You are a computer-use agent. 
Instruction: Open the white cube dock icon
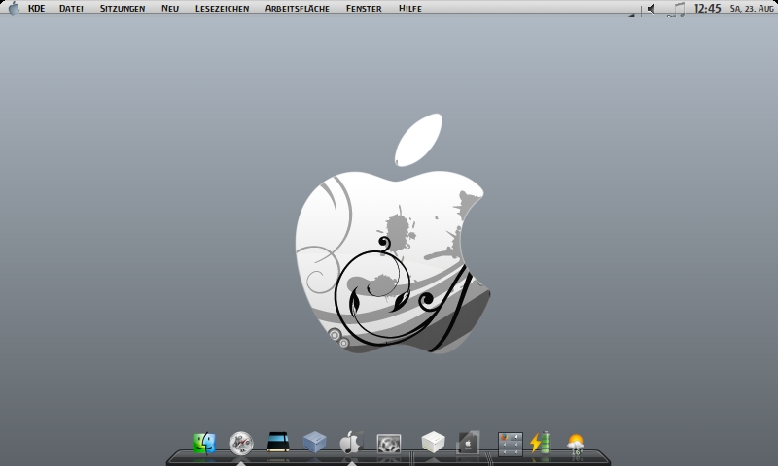tap(433, 443)
